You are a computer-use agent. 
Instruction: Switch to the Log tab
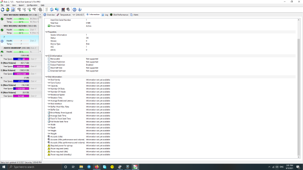tap(105, 15)
